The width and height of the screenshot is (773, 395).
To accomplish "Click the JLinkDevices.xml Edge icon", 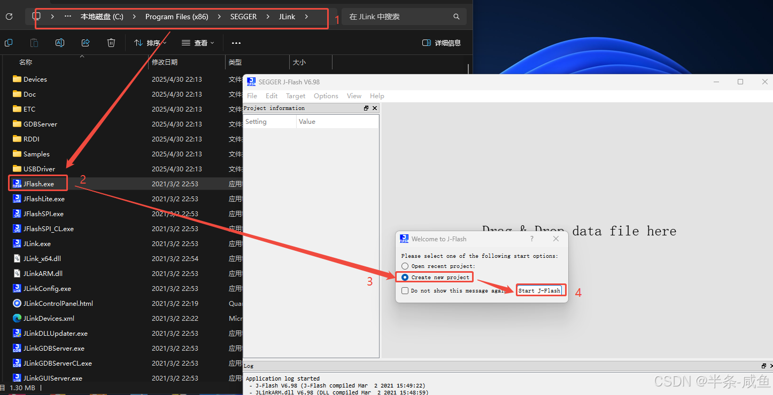I will (17, 318).
